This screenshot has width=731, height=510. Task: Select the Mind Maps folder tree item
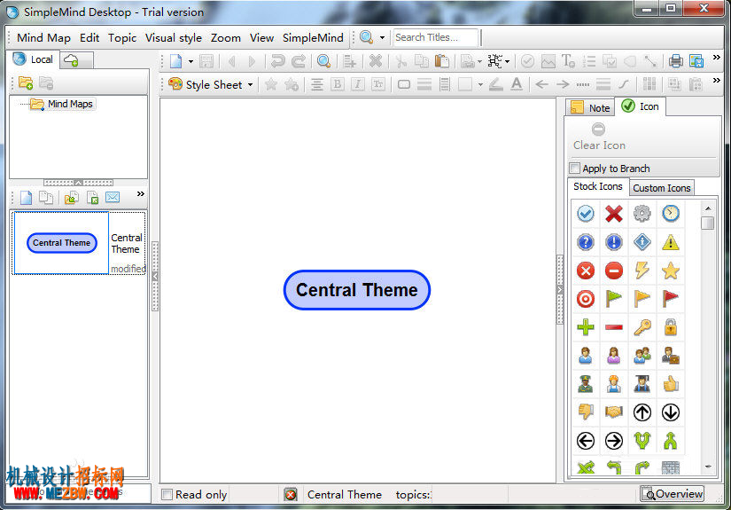click(x=62, y=104)
